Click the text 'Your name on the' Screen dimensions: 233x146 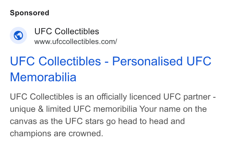(x=173, y=109)
